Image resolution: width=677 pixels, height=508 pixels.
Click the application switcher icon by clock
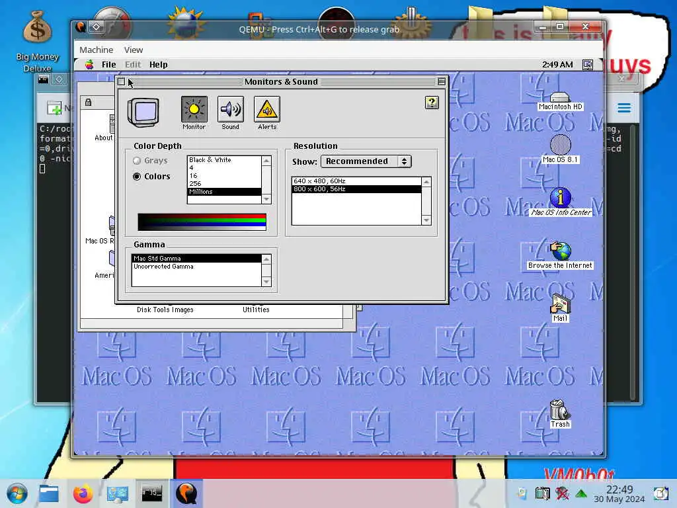pos(588,65)
